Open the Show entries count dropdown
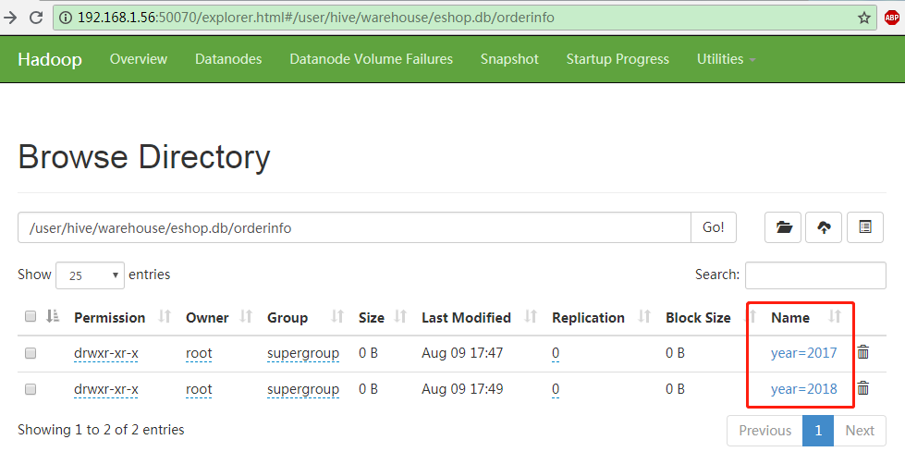905x464 pixels. 90,275
